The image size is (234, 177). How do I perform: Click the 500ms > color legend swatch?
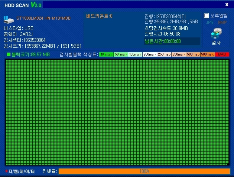click(x=193, y=54)
